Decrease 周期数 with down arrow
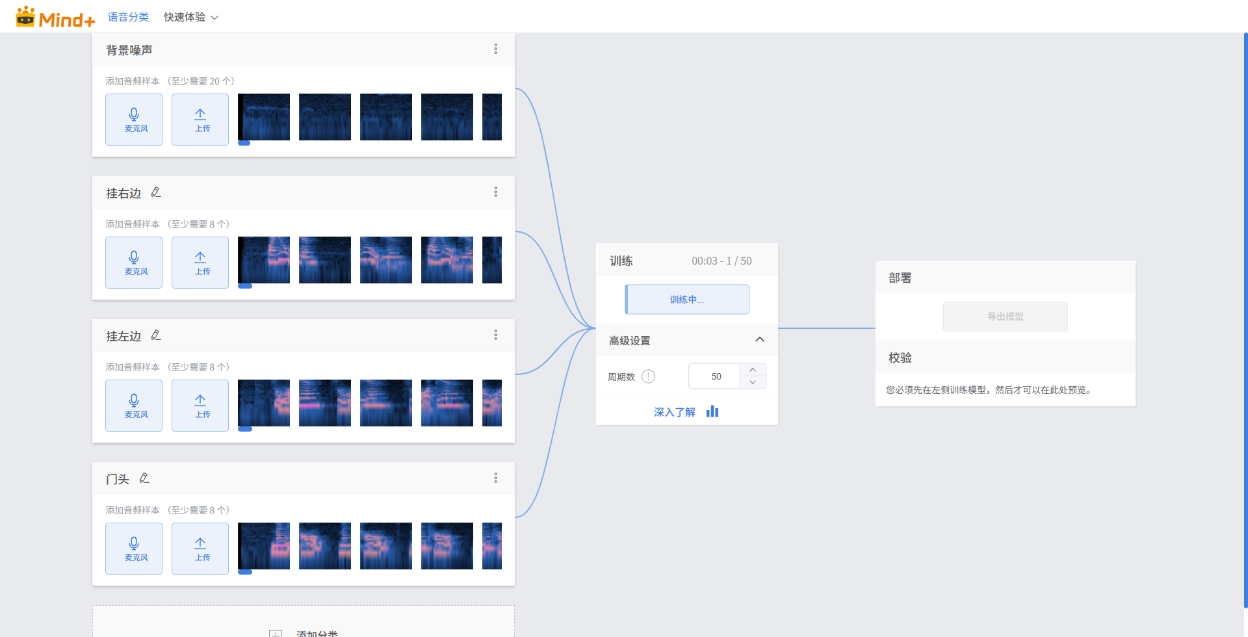 click(x=753, y=383)
